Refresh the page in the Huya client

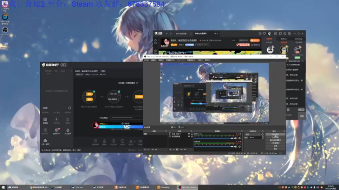(171, 34)
